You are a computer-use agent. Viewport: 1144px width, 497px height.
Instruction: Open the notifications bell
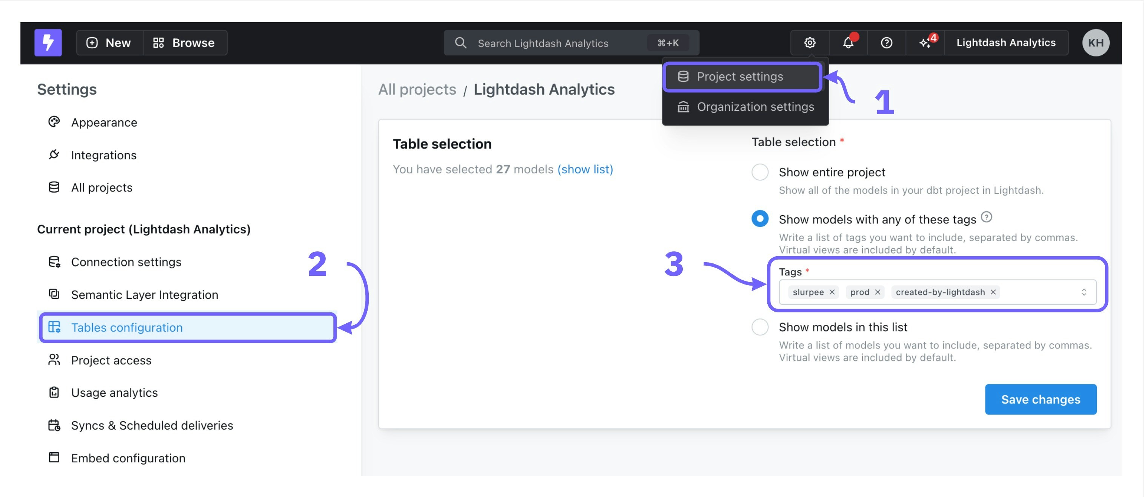[x=848, y=43]
